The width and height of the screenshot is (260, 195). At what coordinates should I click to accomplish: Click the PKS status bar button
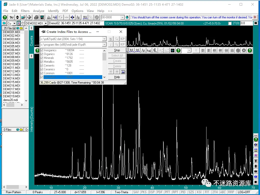click(144, 192)
